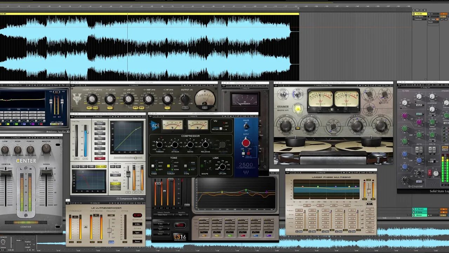Click the C1 compression curve graph
This screenshot has width=449, height=253.
(x=126, y=137)
